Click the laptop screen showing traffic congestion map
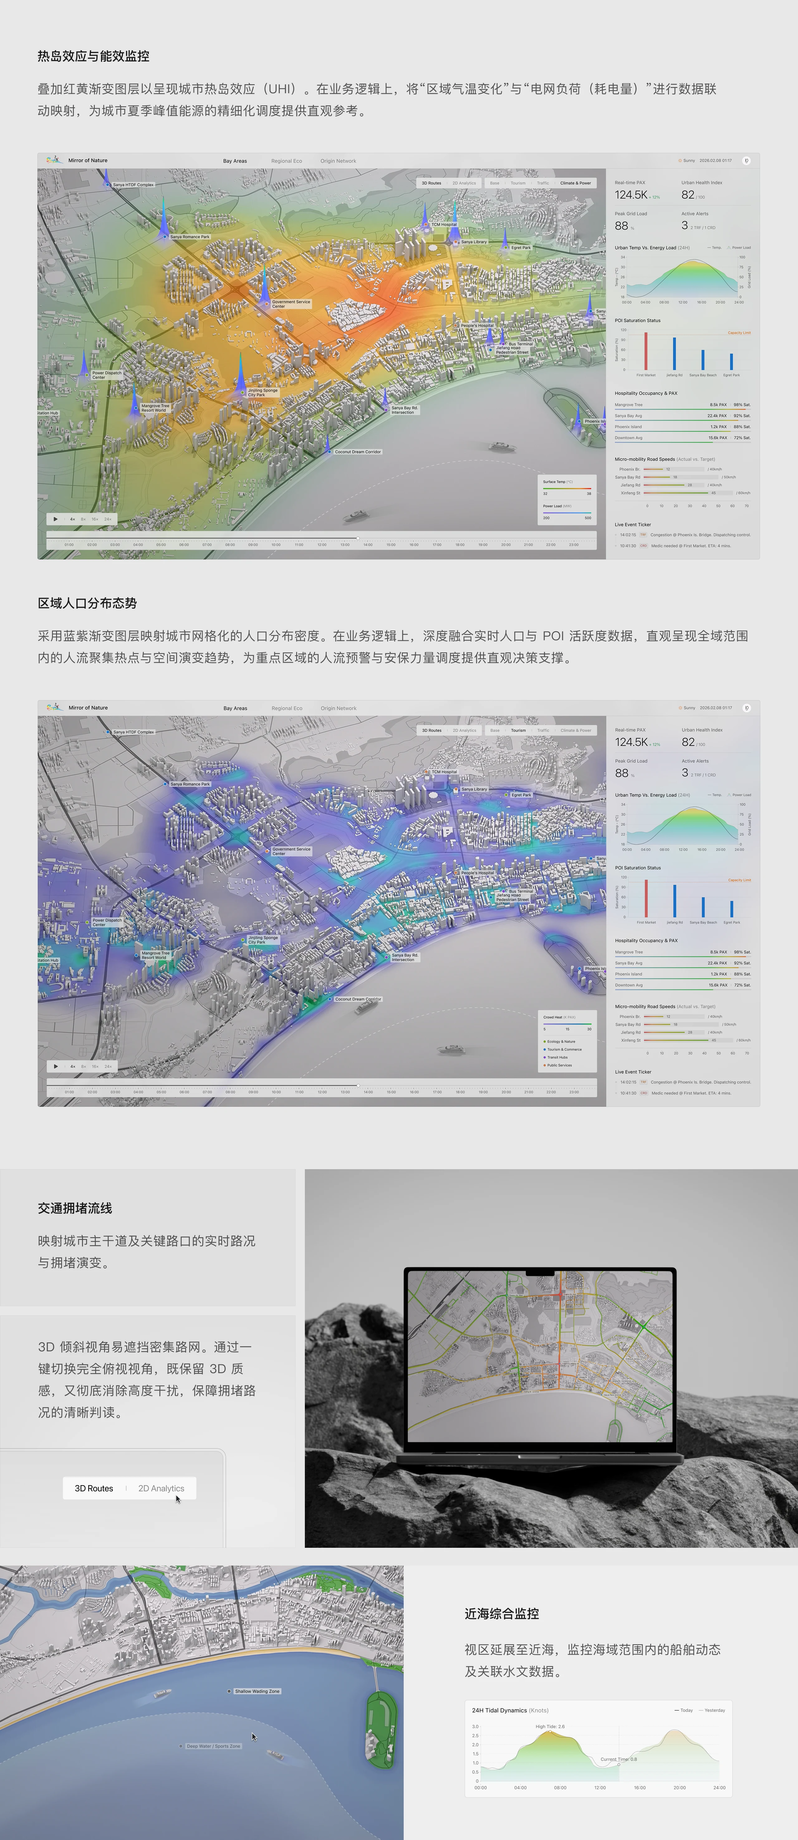 tap(540, 1356)
